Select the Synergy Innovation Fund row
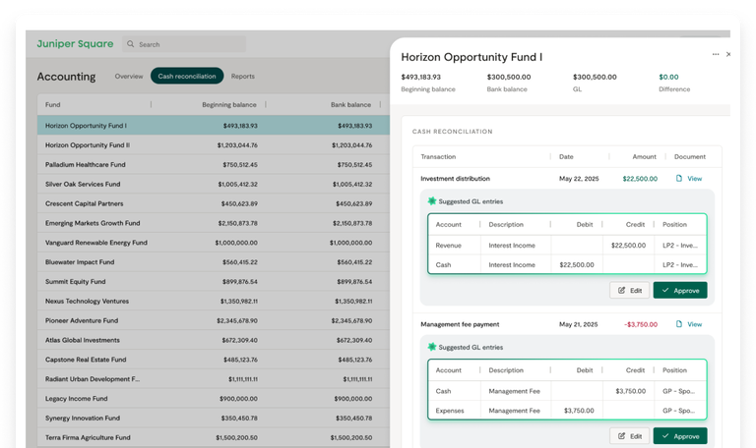This screenshot has height=448, width=756. pyautogui.click(x=213, y=418)
